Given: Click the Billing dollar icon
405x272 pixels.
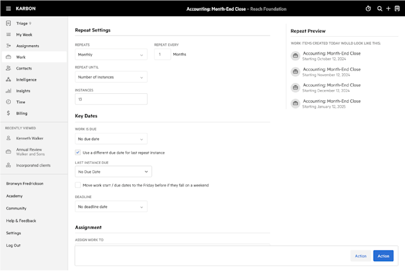Looking at the screenshot, I should 9,113.
